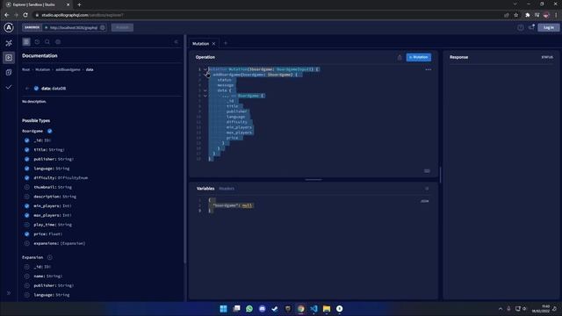Close the Mutation tab
562x316 pixels.
(x=213, y=44)
